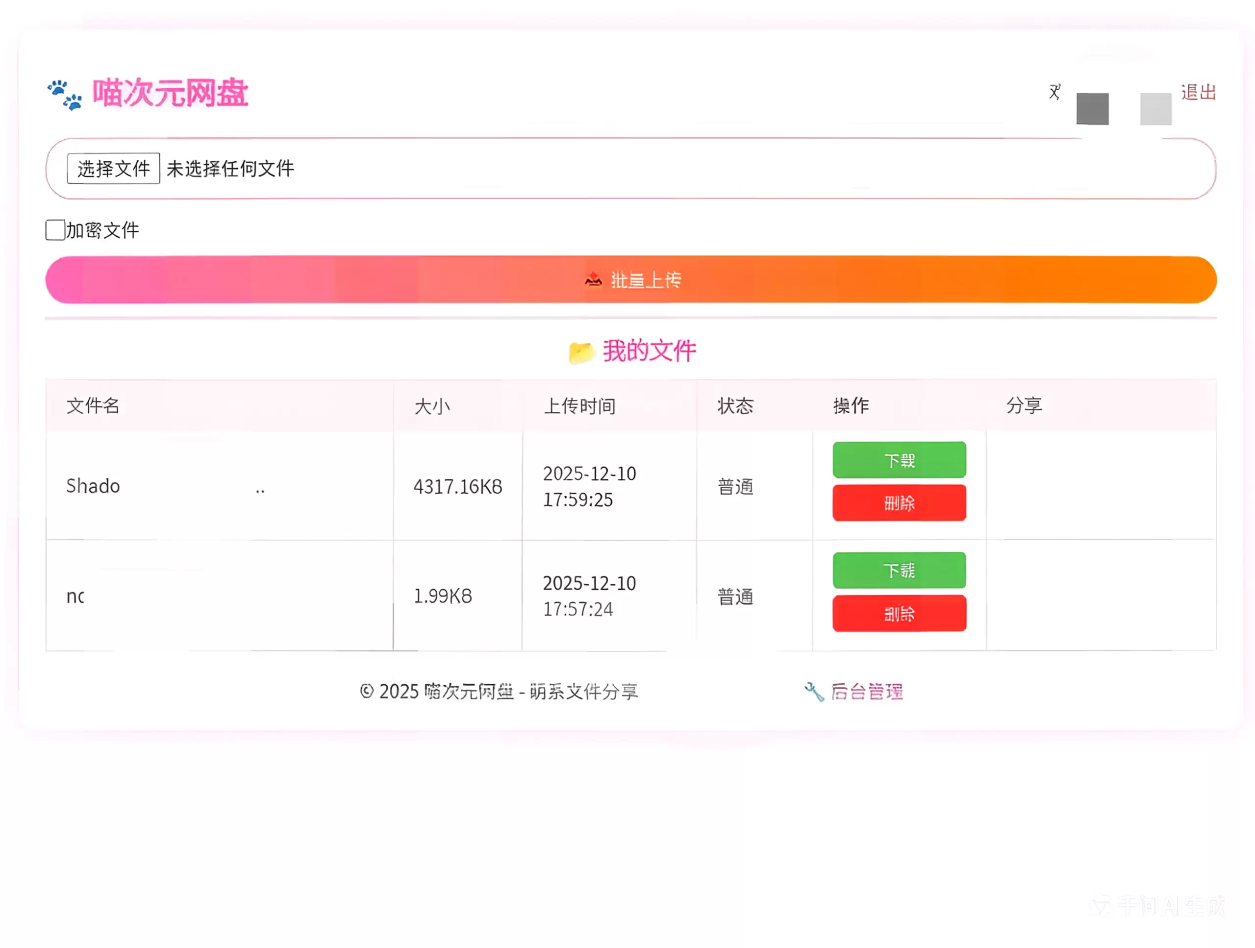Click the 上传时间 column header

point(579,406)
